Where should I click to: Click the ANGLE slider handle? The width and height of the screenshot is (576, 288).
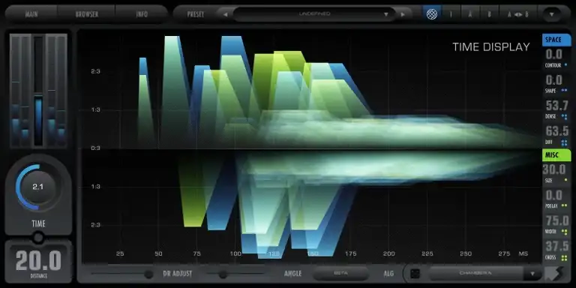[x=223, y=274]
